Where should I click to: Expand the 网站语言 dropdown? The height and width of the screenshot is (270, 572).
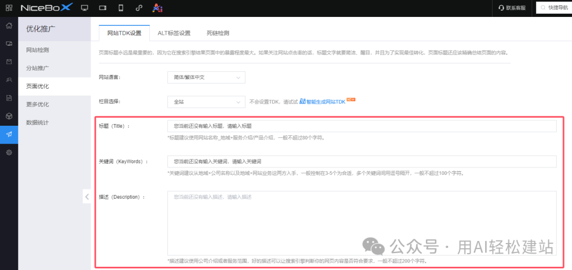207,78
